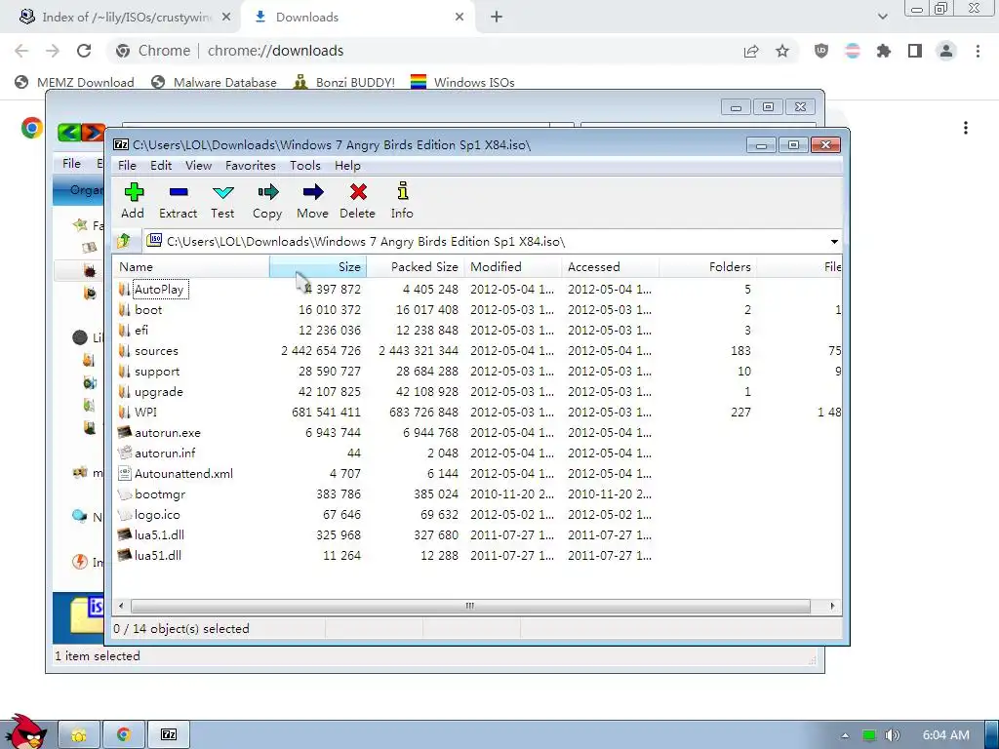The image size is (999, 749).
Task: Open Chrome's tab search chevron
Action: 882,17
